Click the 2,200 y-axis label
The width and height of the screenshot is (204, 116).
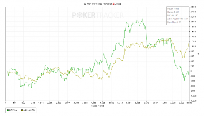pyautogui.click(x=193, y=17)
